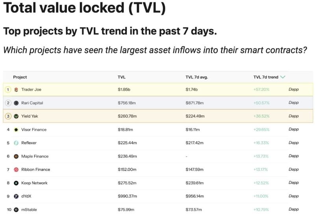The image size is (315, 214).
Task: Click the mStable logo icon
Action: (x=16, y=210)
